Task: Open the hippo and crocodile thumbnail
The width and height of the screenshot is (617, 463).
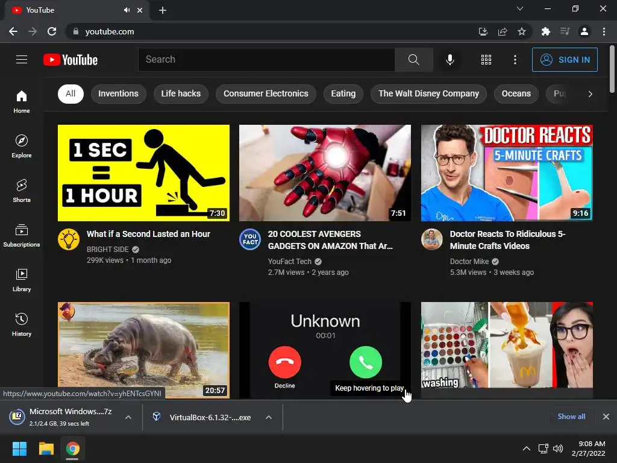Action: (143, 350)
